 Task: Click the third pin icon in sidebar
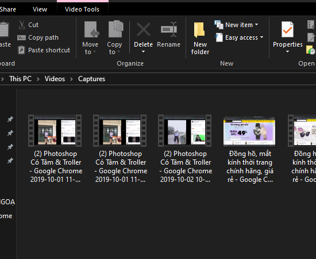coord(10,147)
